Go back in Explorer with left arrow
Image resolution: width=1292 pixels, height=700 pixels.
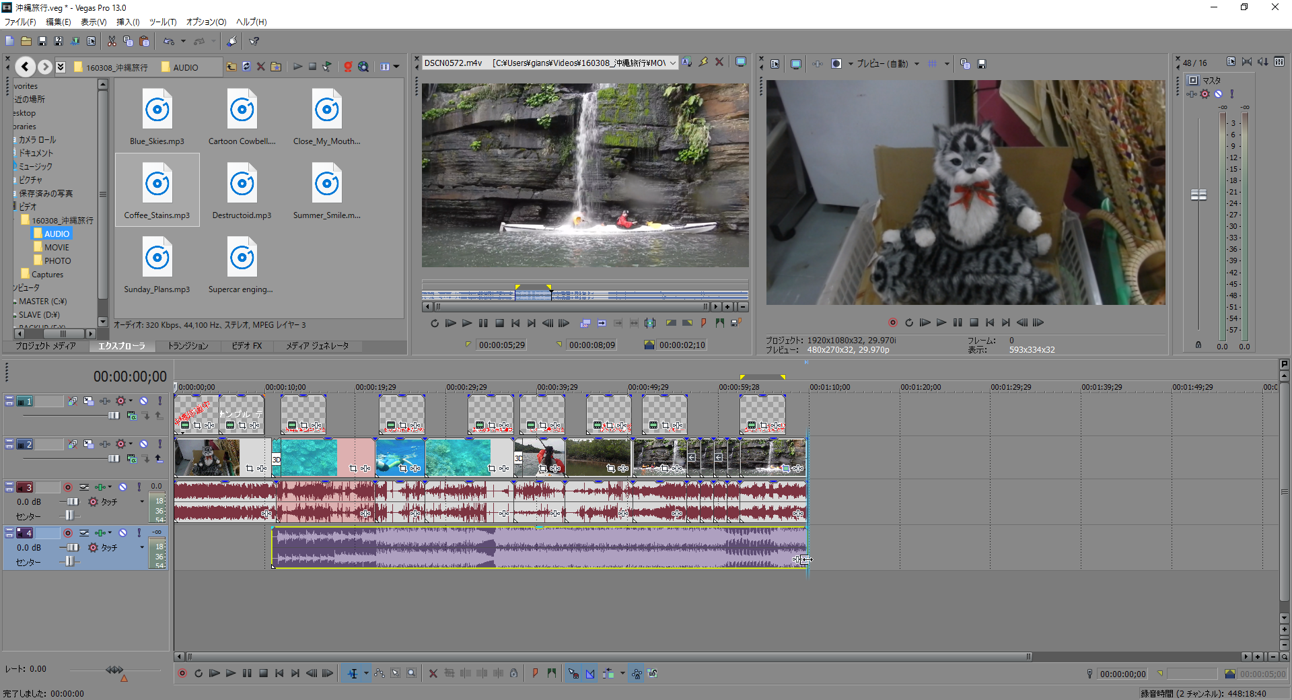25,67
